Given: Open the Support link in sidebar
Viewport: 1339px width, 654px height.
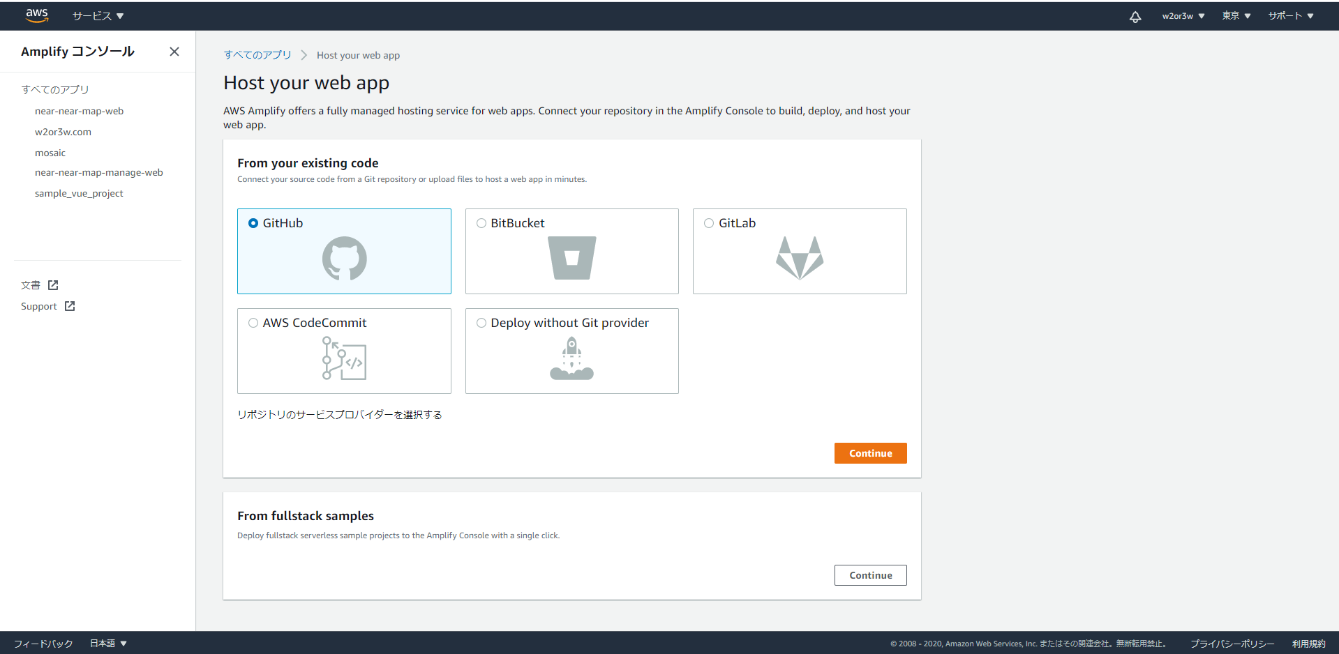Looking at the screenshot, I should point(39,306).
